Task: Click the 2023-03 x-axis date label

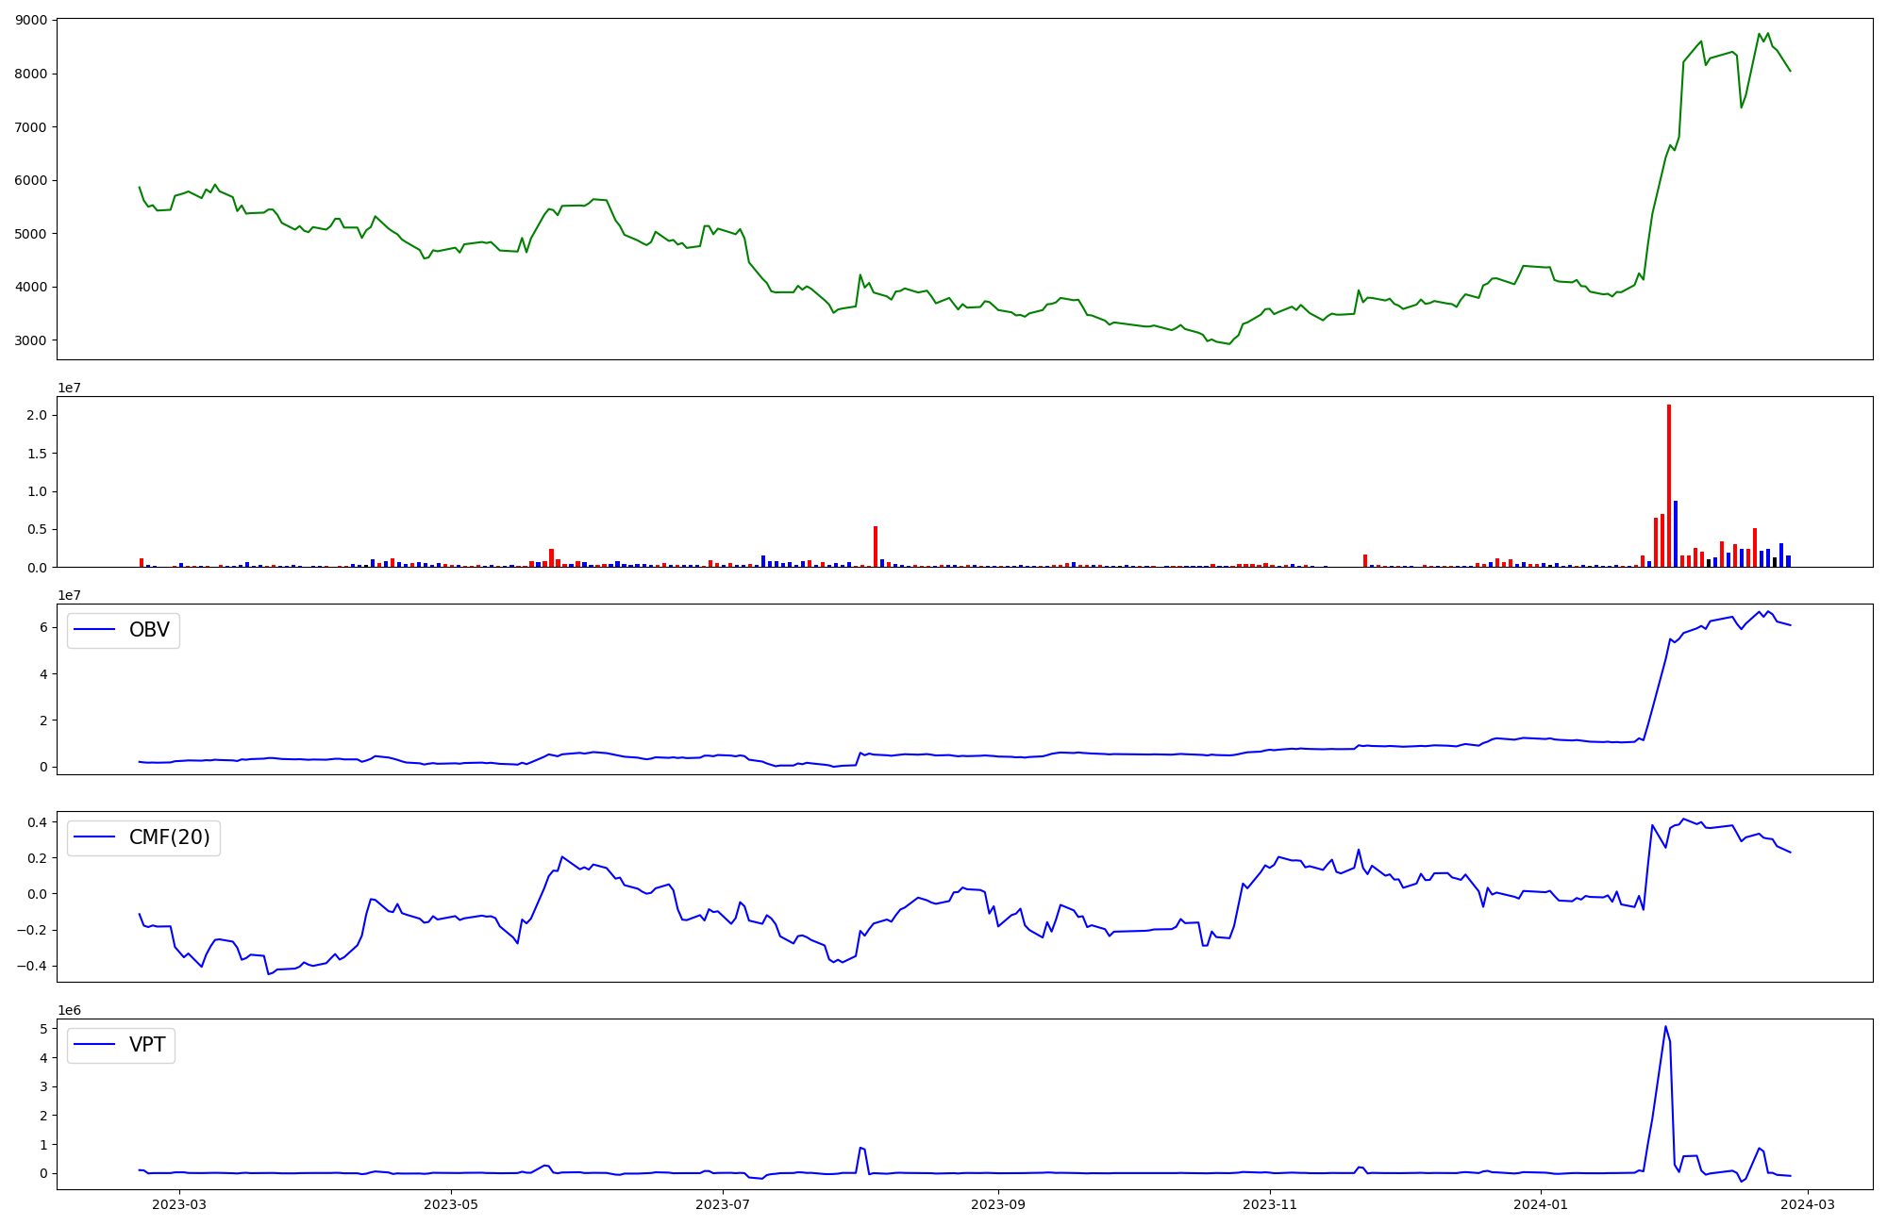Action: point(178,1204)
